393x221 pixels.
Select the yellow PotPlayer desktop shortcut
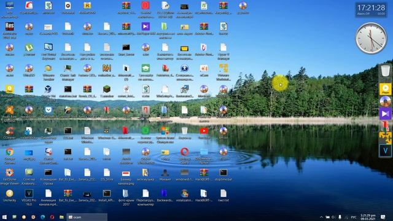tap(10, 89)
